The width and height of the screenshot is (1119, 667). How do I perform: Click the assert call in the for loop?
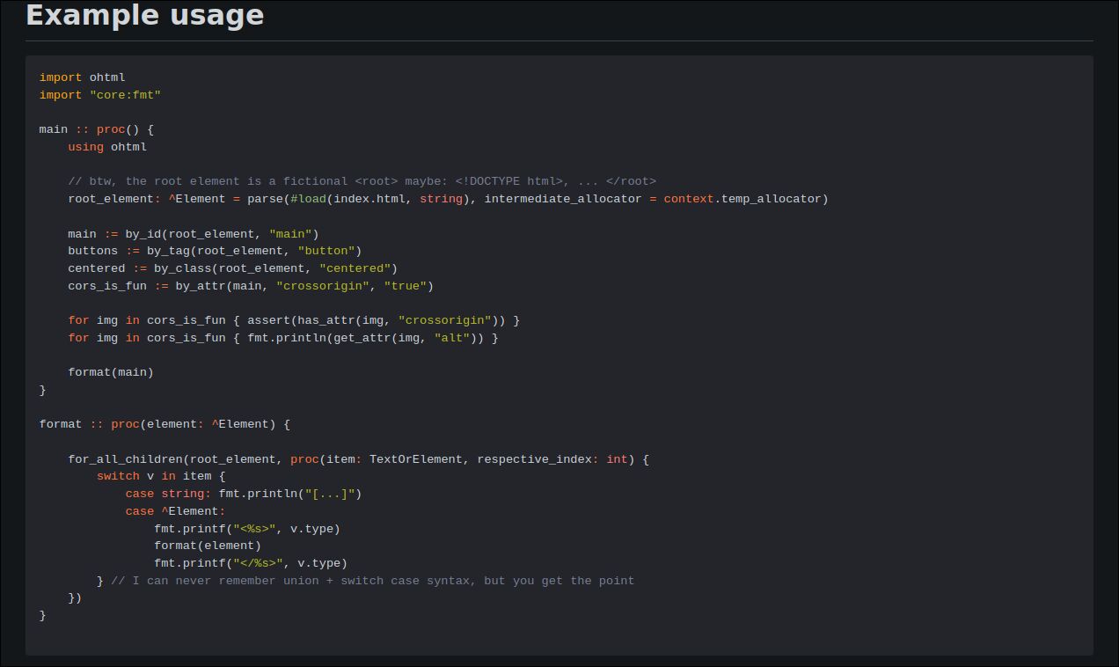(268, 320)
